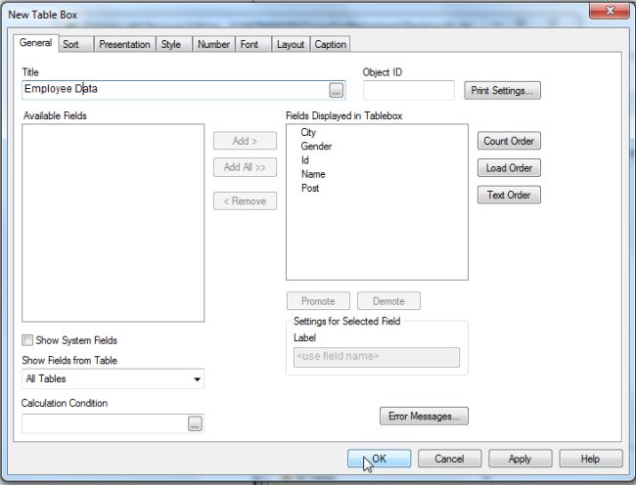Click the Add > button
The image size is (636, 485).
(x=245, y=141)
